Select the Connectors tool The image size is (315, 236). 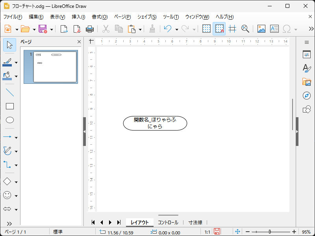[x=7, y=164]
